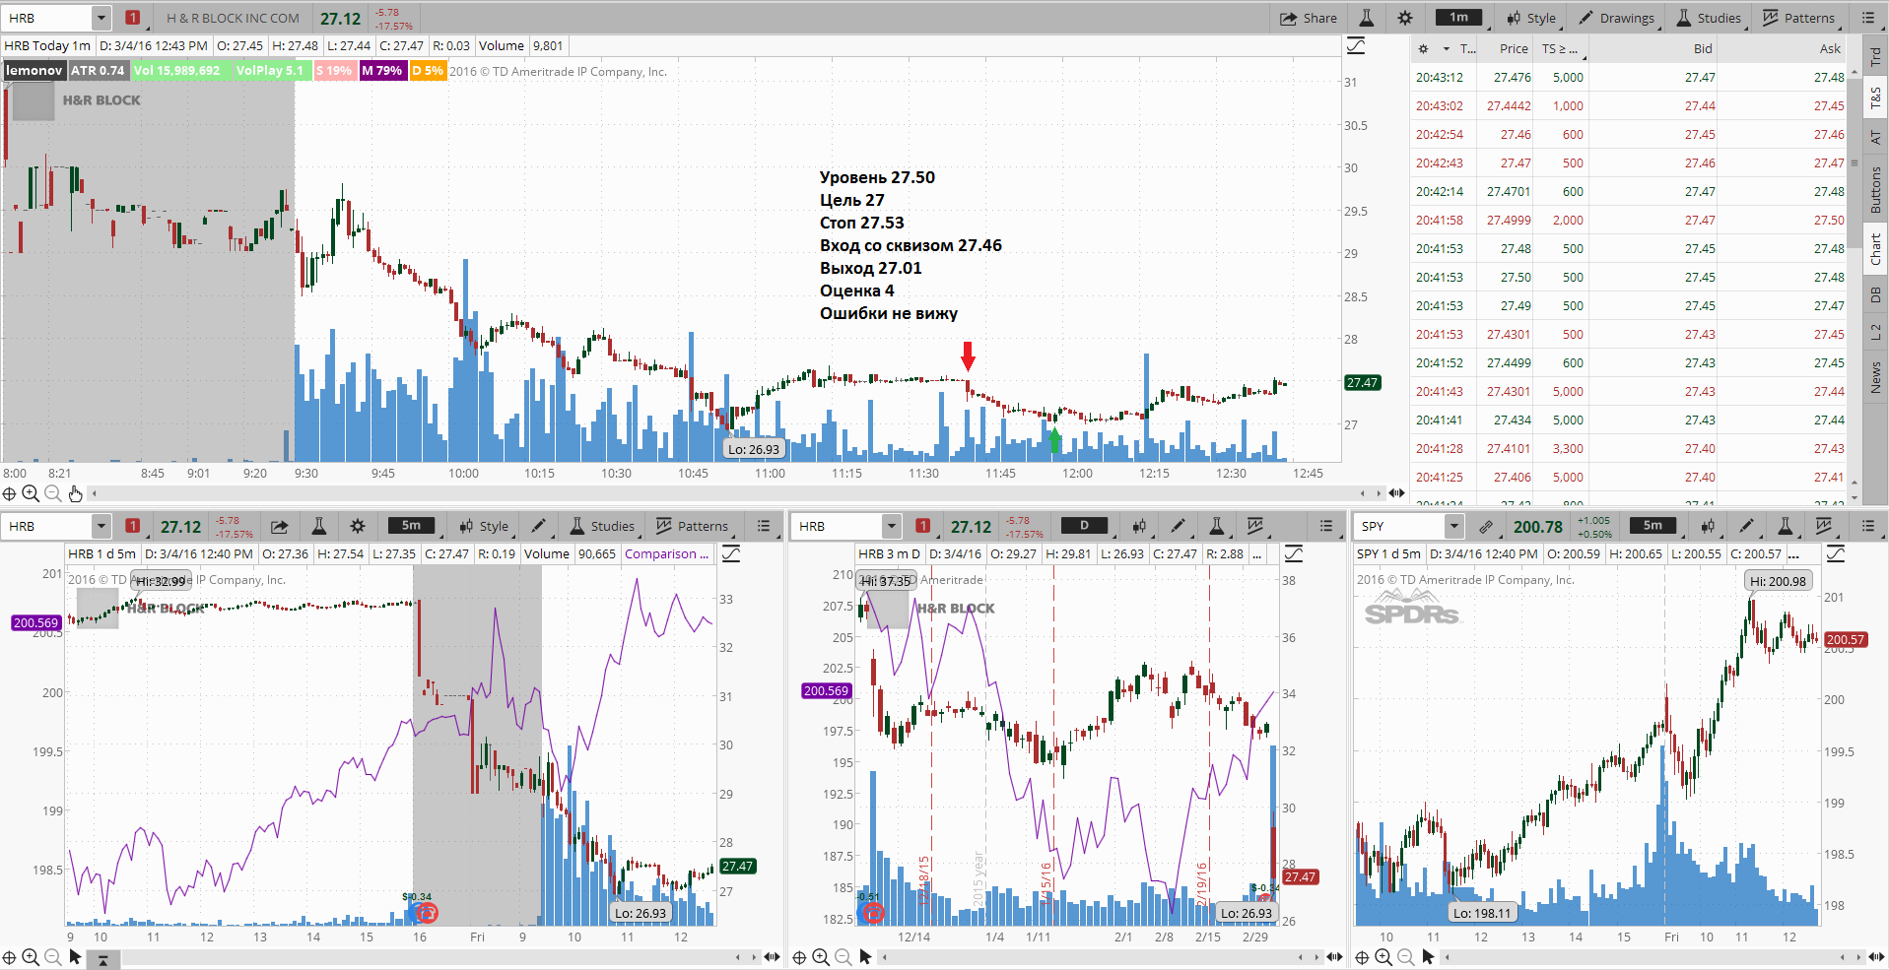This screenshot has width=1889, height=970.
Task: Expand the Time & Sales small dropdown arrow
Action: coord(1446,49)
